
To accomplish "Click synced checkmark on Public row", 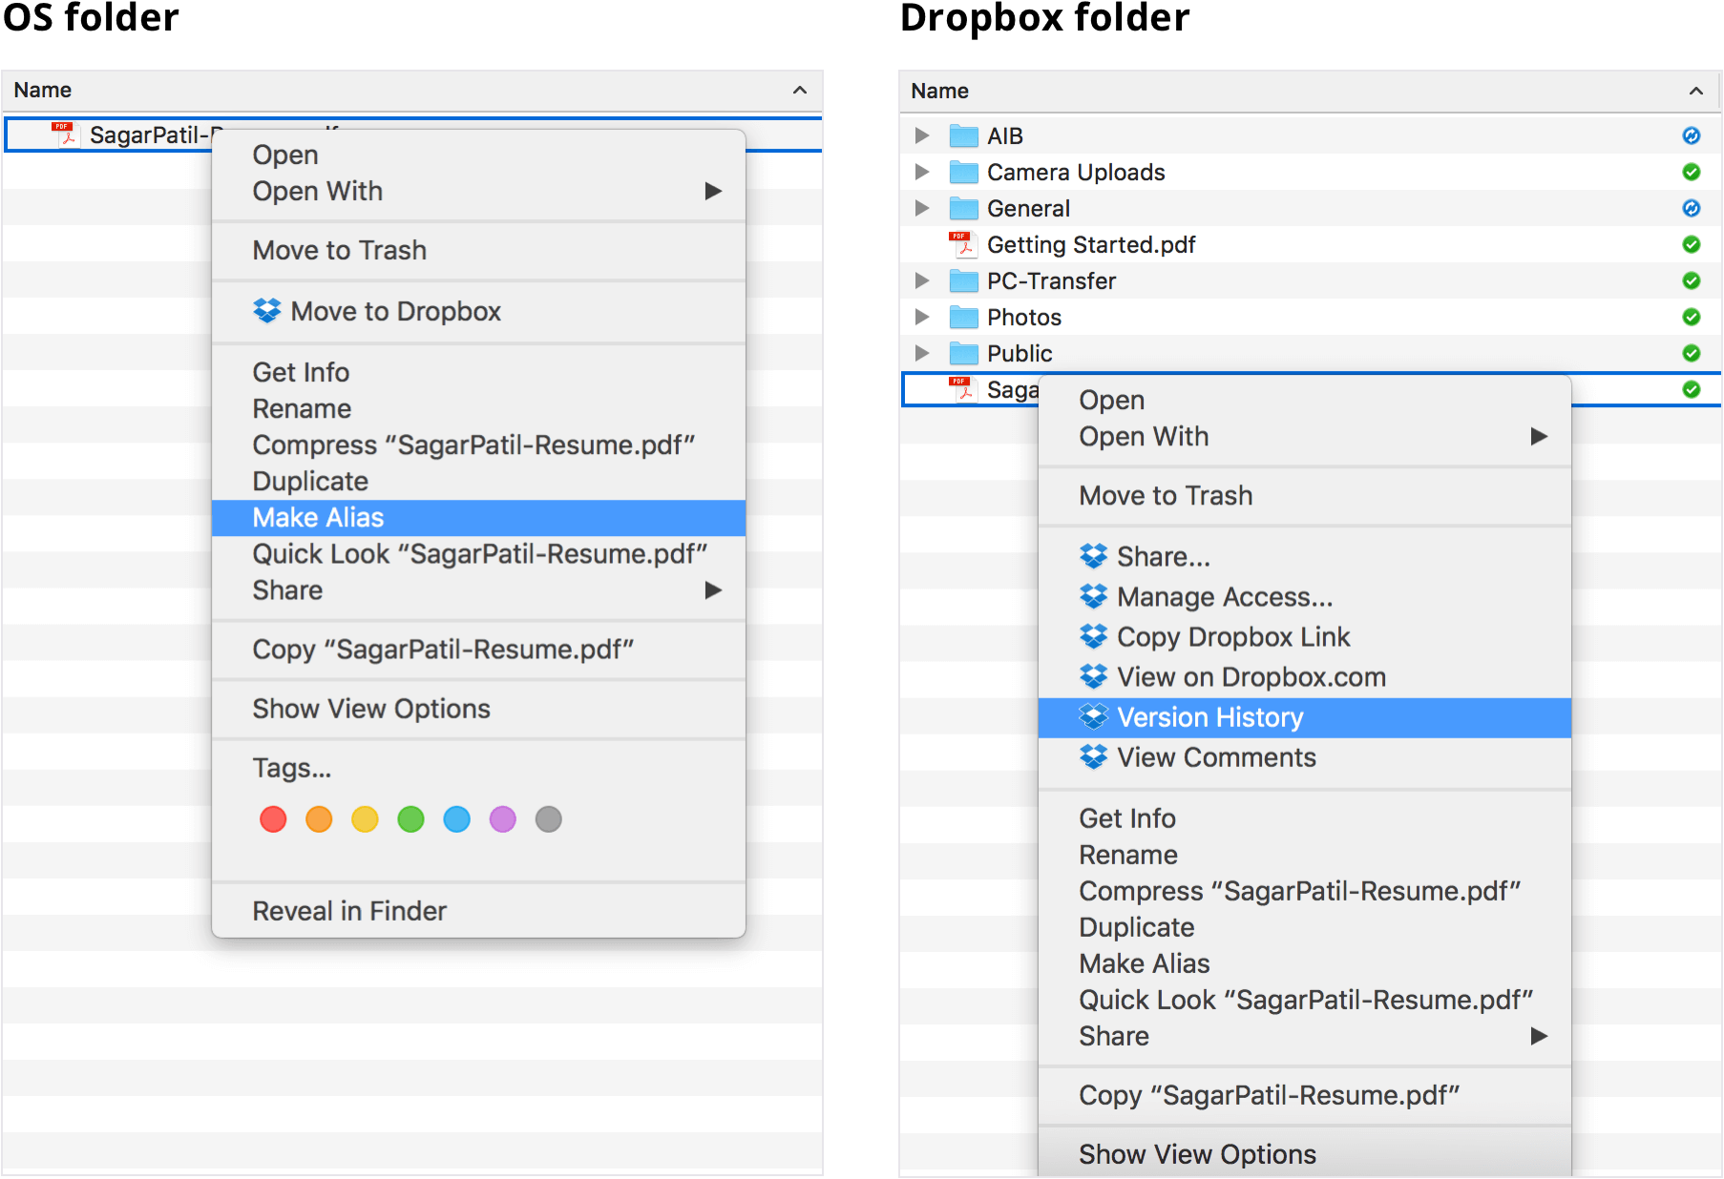I will 1691,353.
